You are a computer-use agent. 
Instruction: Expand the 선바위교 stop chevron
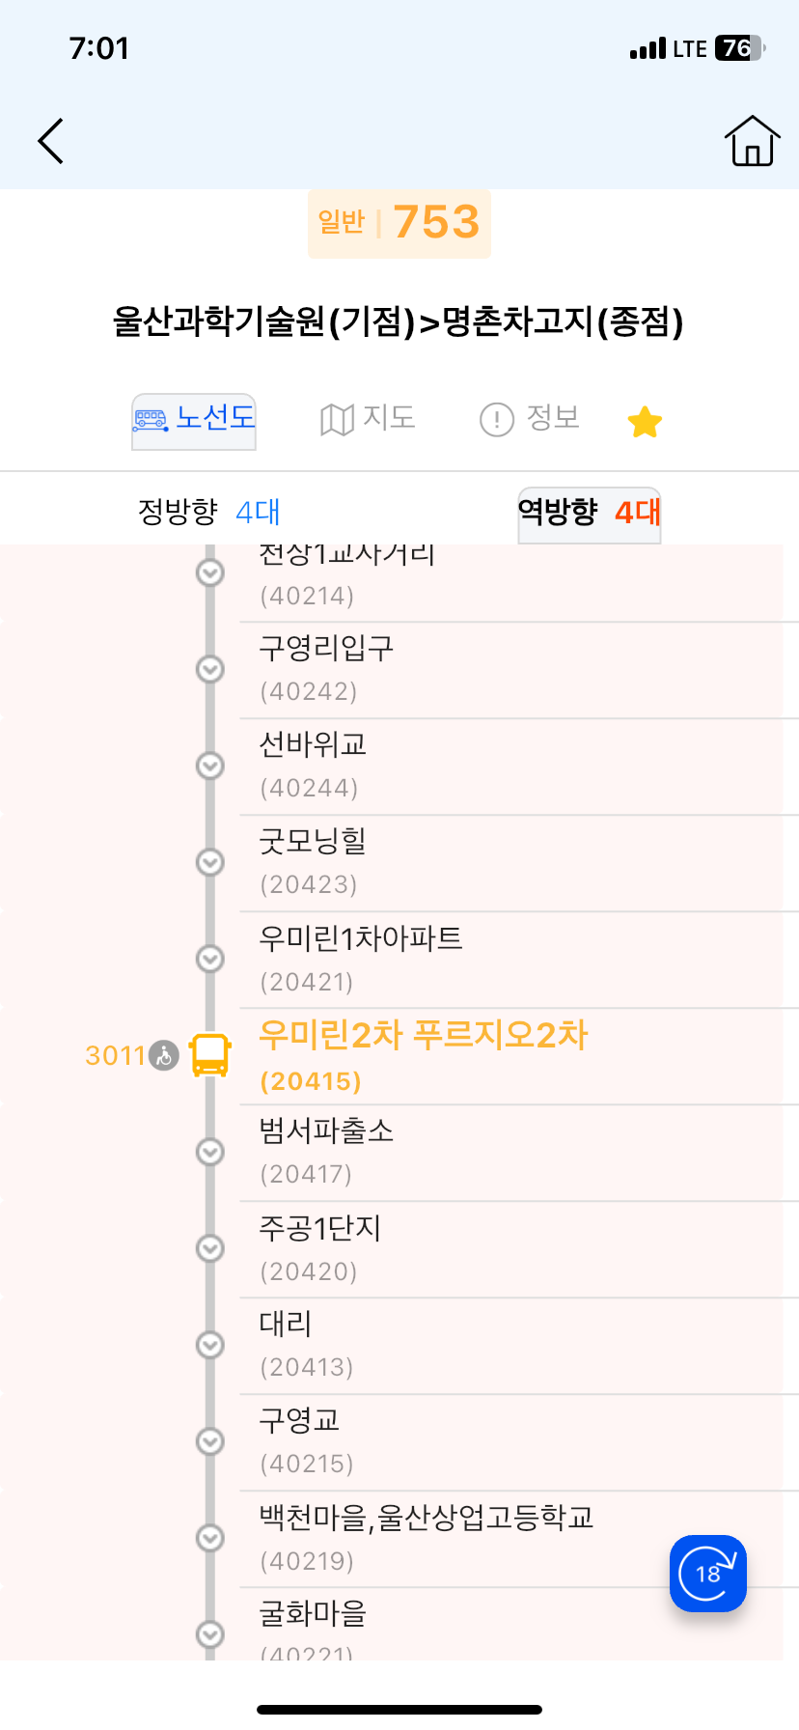[x=210, y=766]
